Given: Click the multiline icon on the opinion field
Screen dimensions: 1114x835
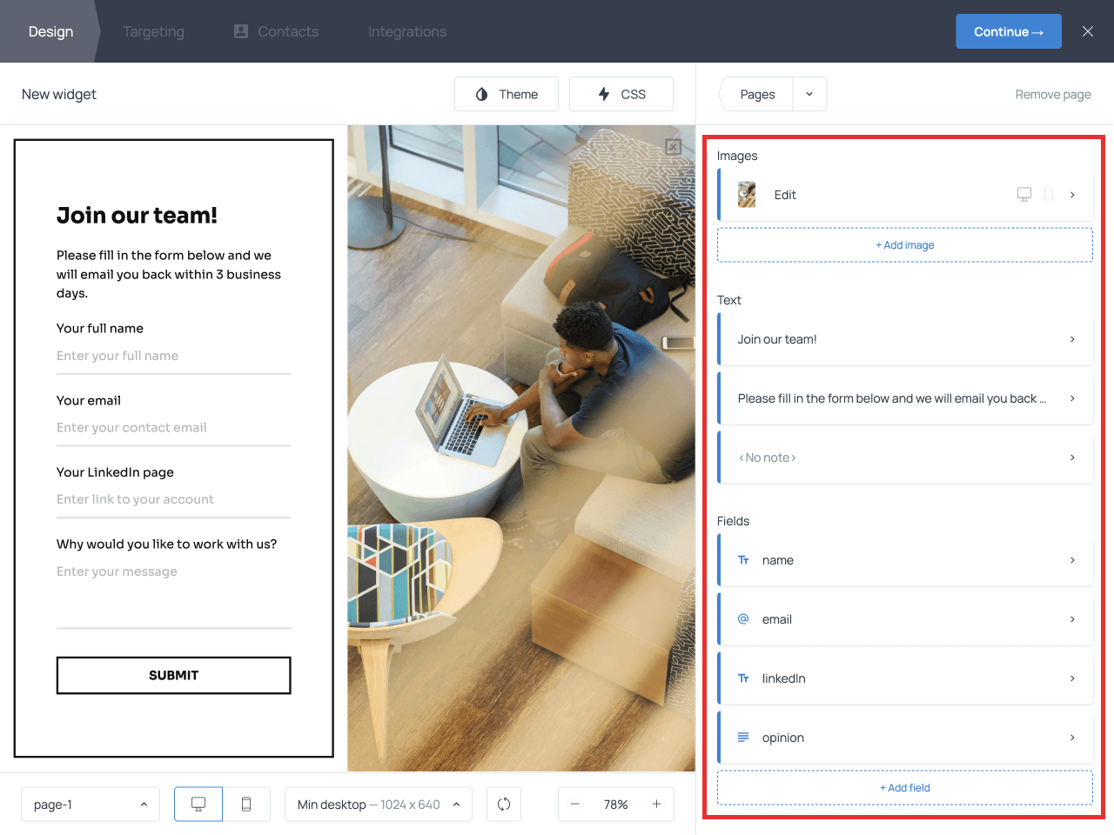Looking at the screenshot, I should [x=742, y=737].
